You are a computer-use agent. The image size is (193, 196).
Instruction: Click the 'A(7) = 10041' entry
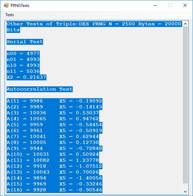tap(26, 137)
